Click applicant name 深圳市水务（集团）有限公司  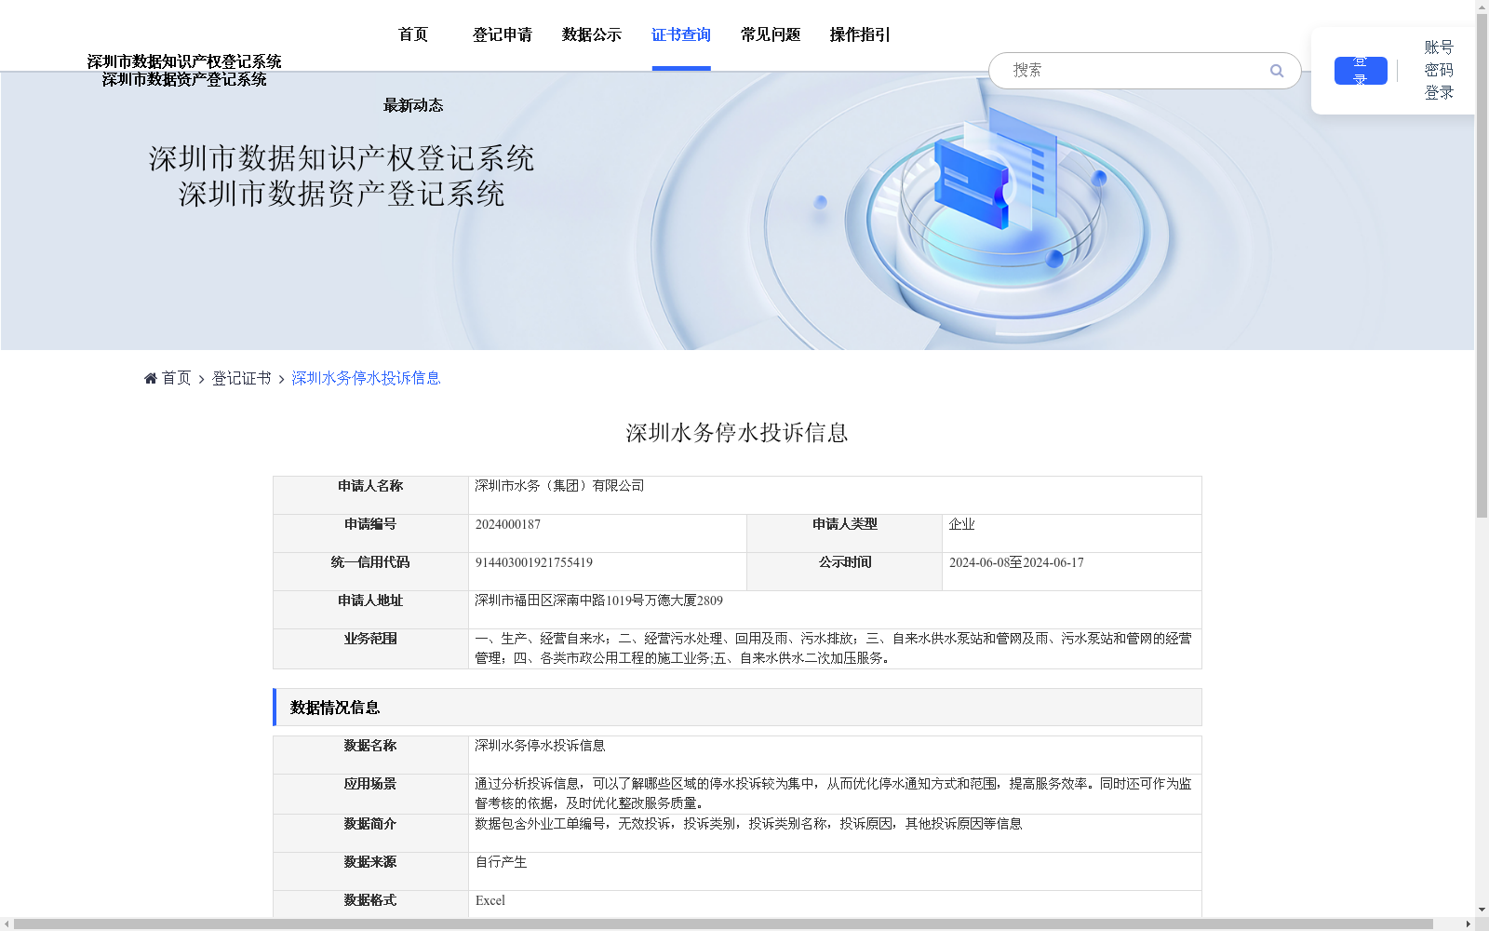click(x=559, y=486)
